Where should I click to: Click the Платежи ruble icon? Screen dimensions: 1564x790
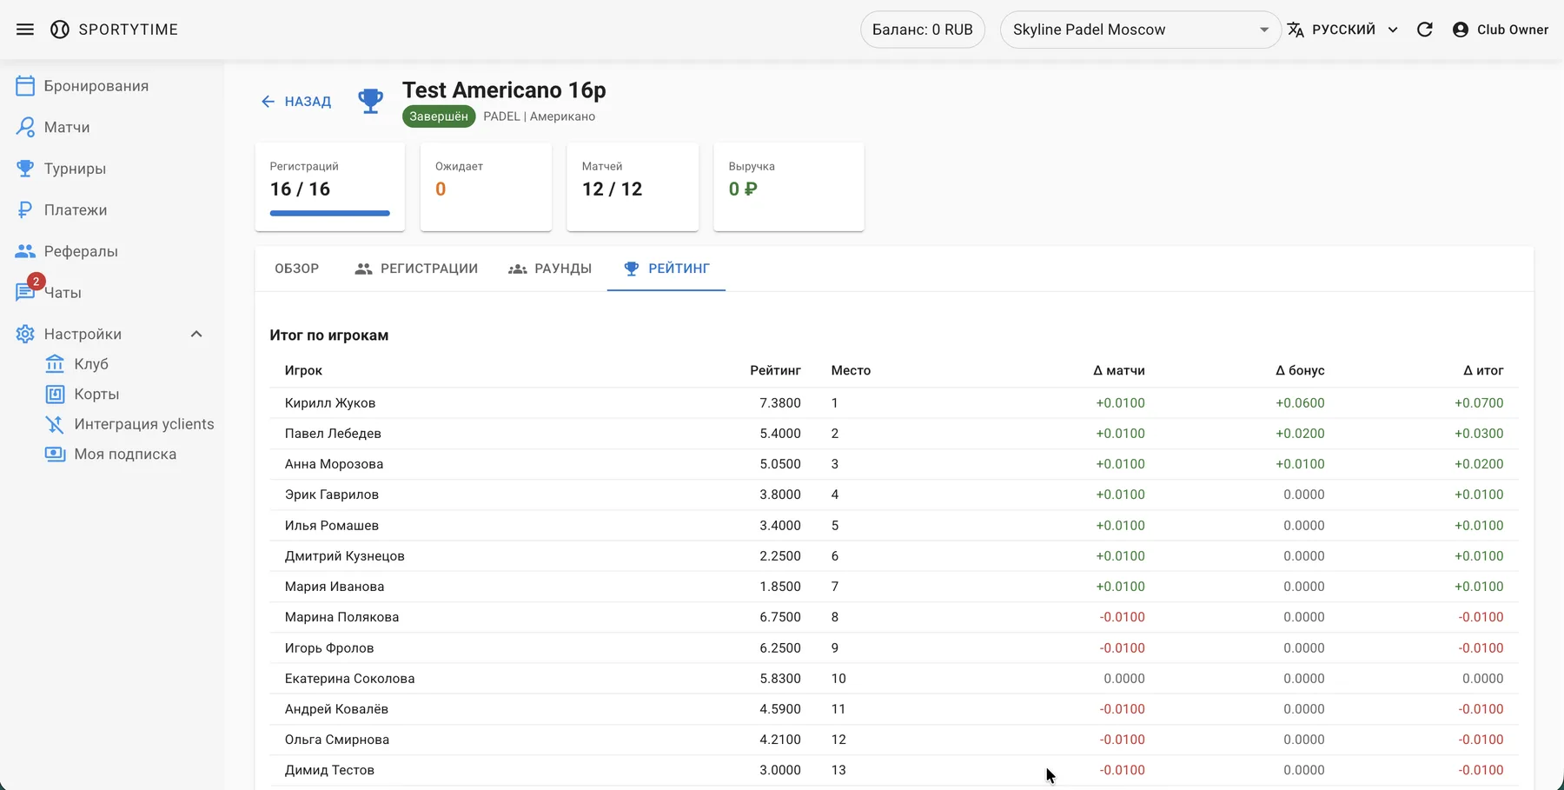[x=25, y=210]
